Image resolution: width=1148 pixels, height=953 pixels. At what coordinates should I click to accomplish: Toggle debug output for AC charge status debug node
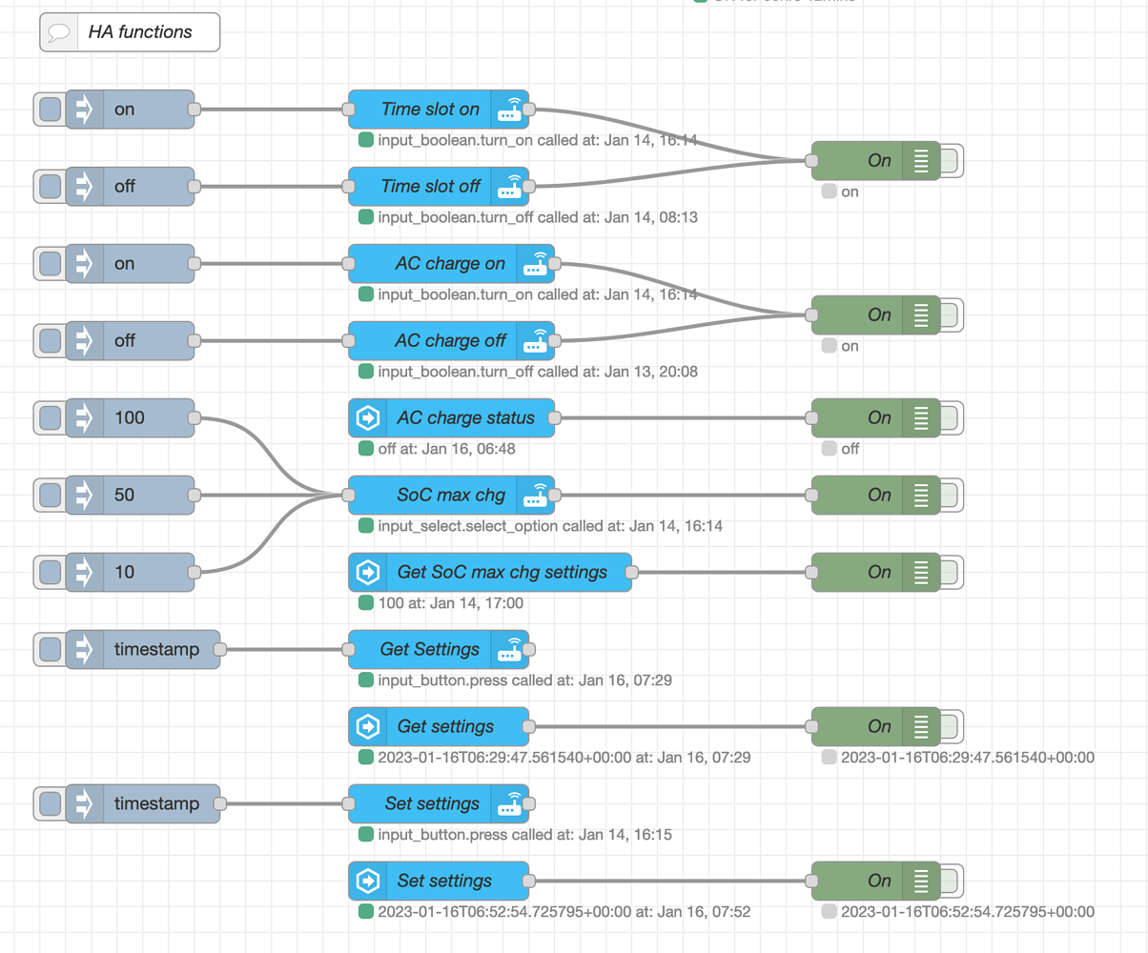951,417
